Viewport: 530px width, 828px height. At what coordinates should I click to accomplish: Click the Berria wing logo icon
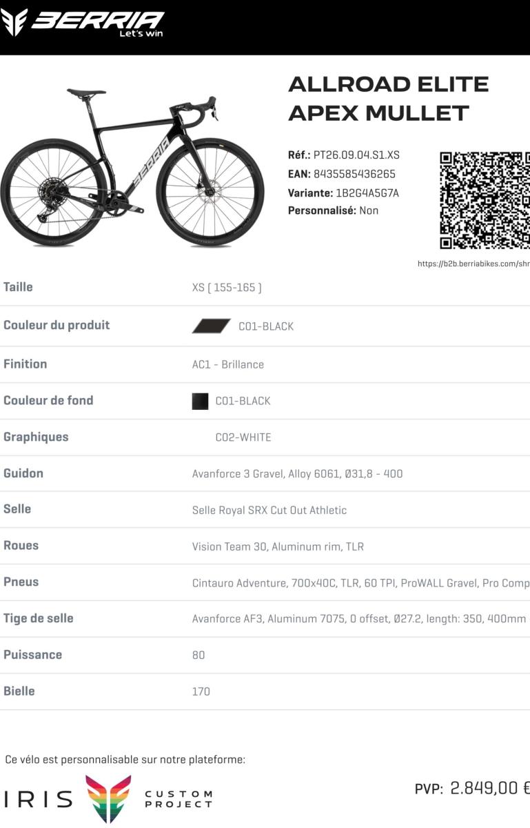tap(14, 23)
